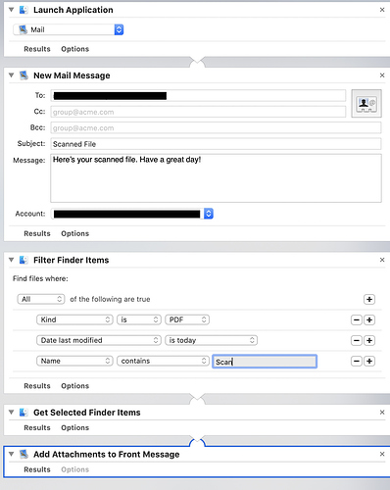Viewport: 390px width, 490px height.
Task: Collapse the Add Attachments to Front Message action
Action: (12, 454)
